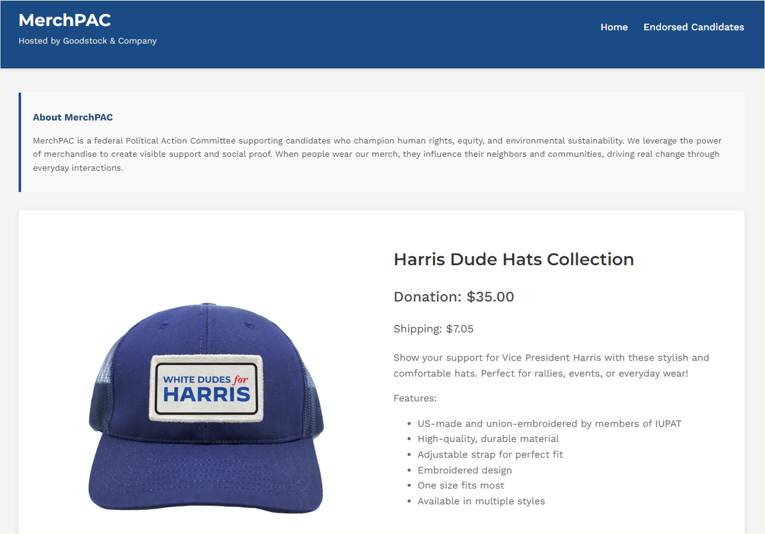Open the Home navigation link

tap(614, 27)
